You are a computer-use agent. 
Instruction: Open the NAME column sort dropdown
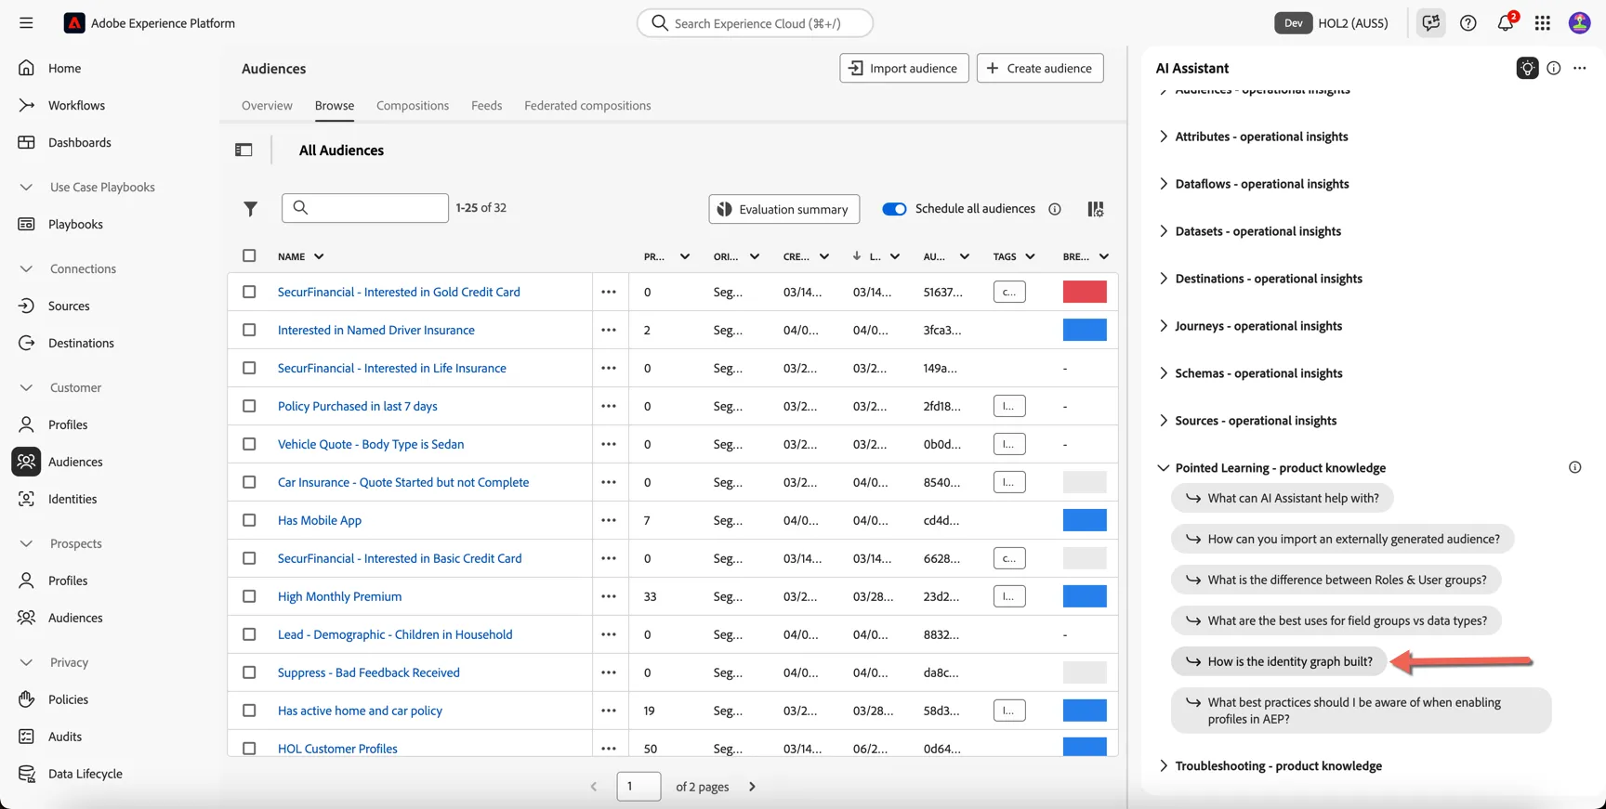tap(319, 256)
